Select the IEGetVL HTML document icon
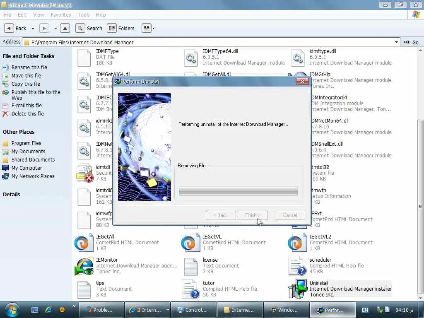The height and width of the screenshot is (318, 424). pyautogui.click(x=190, y=243)
